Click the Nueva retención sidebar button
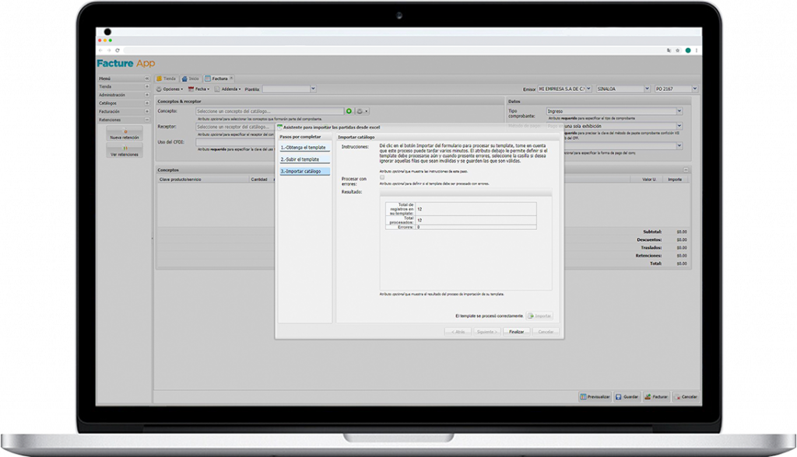Image resolution: width=797 pixels, height=457 pixels. tap(125, 134)
